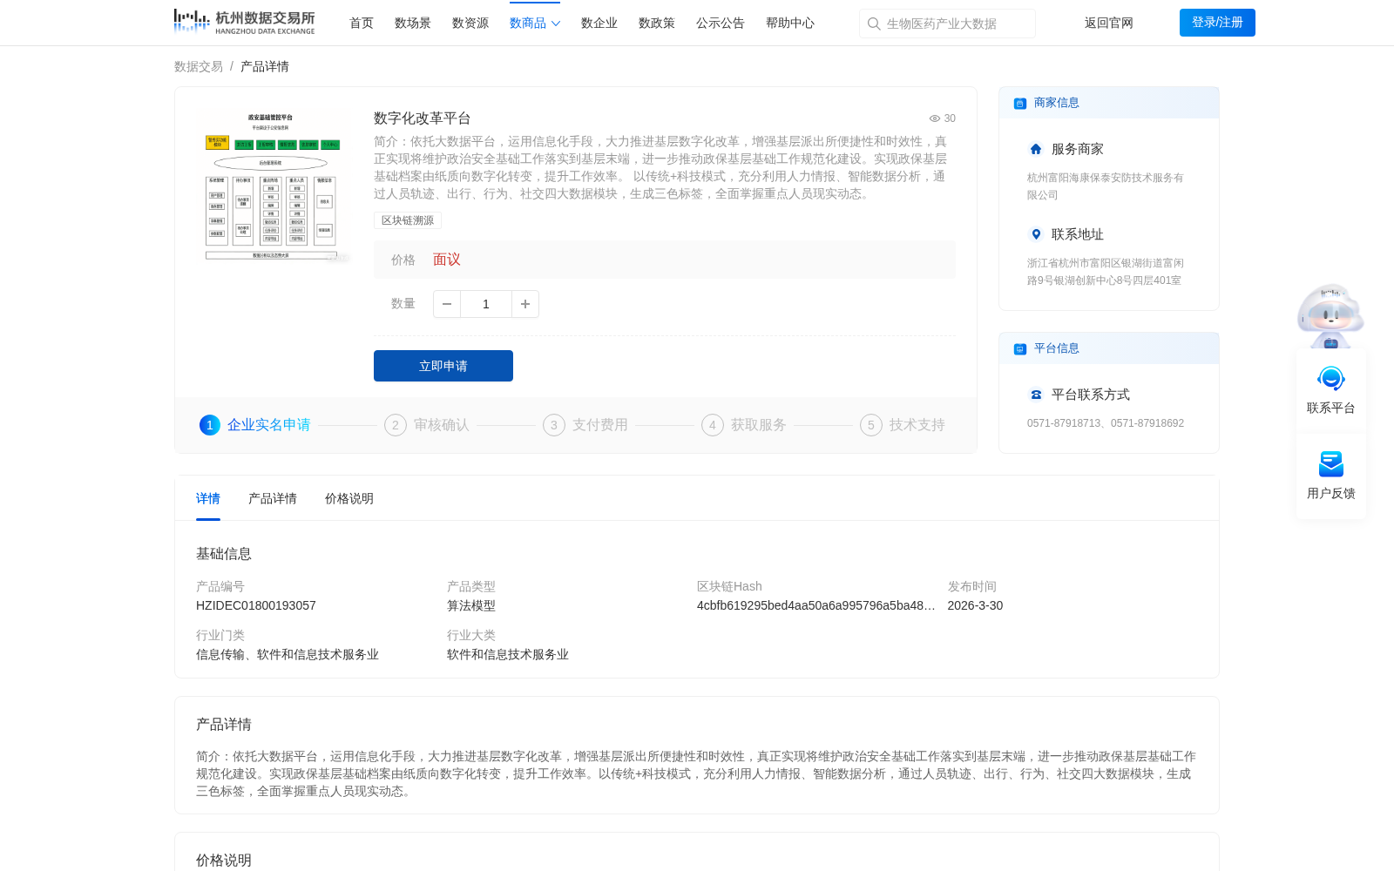Image resolution: width=1394 pixels, height=871 pixels.
Task: Click step 3 circle 支付费用
Action: click(554, 425)
